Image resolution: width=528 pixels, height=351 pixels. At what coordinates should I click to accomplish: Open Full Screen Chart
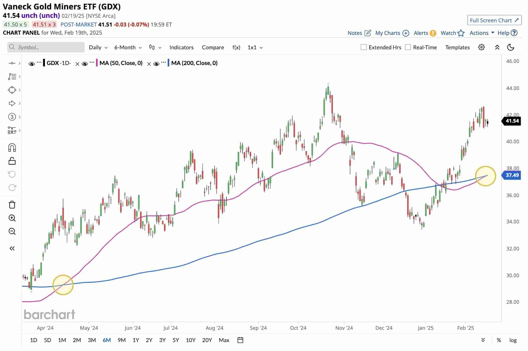click(494, 20)
